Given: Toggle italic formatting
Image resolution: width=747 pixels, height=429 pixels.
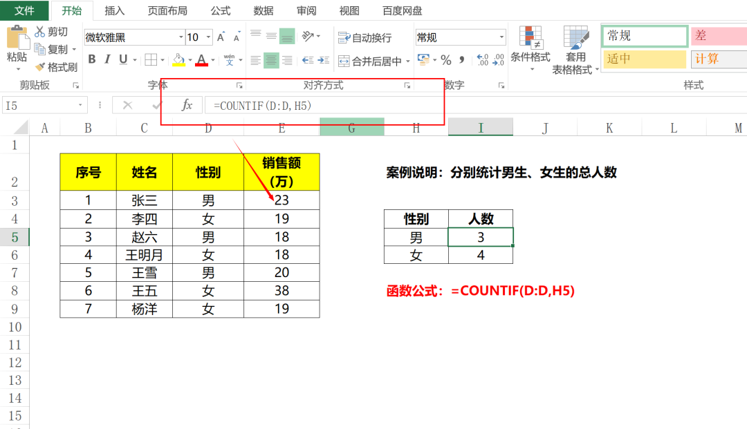Looking at the screenshot, I should coord(108,59).
